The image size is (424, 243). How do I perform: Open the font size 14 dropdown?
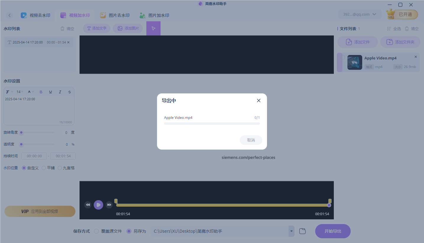point(20,92)
